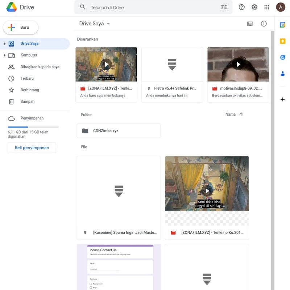Open the CDNZimba.xyz folder
290x290 pixels.
click(x=119, y=131)
